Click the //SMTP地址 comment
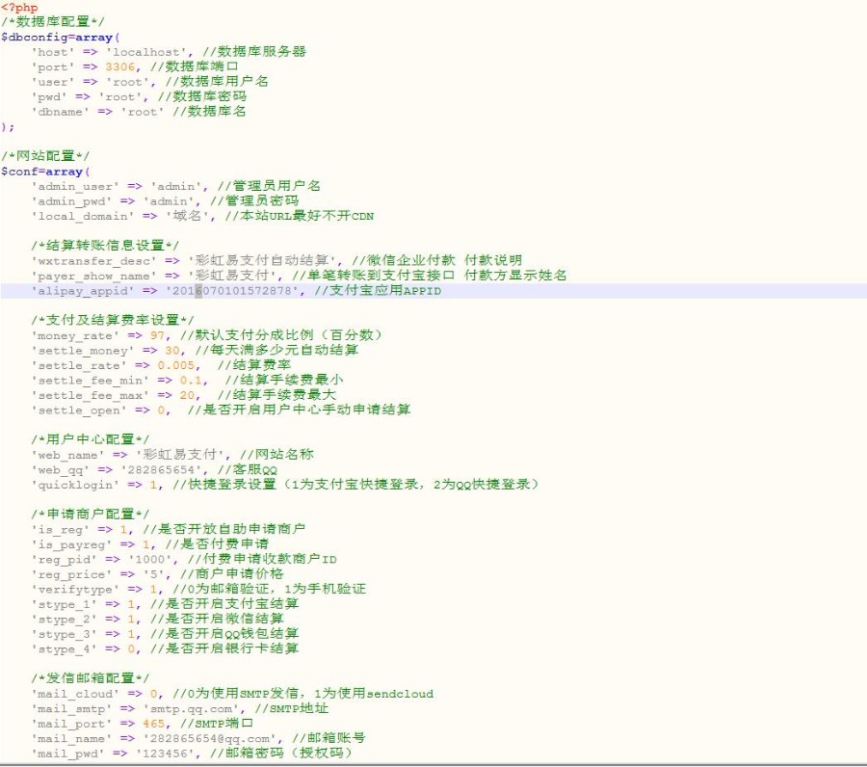Screen dimensions: 867x767 click(291, 708)
